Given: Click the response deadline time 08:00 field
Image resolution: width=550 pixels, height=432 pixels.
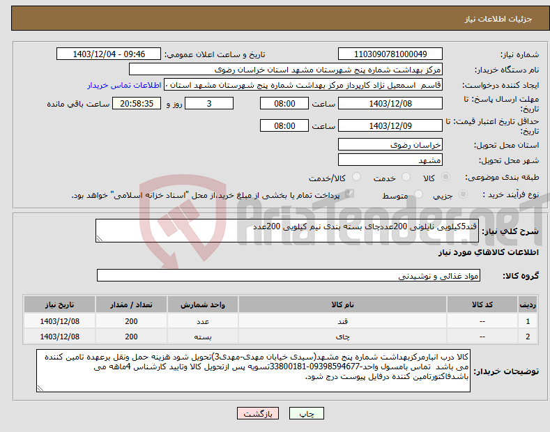Looking at the screenshot, I should coord(284,103).
